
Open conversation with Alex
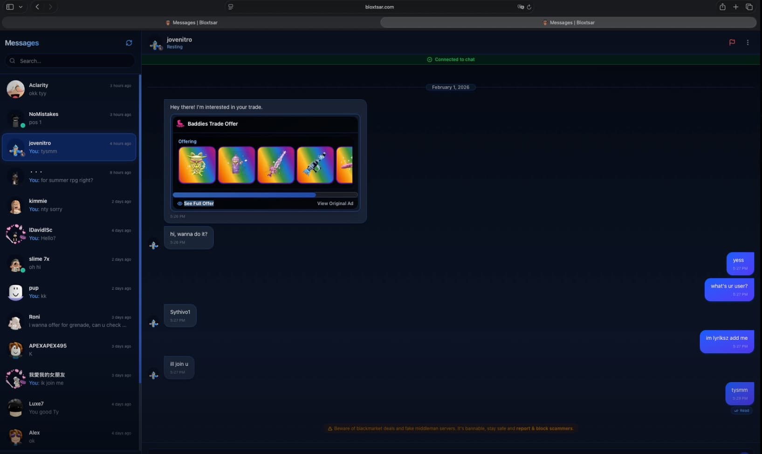pos(69,437)
